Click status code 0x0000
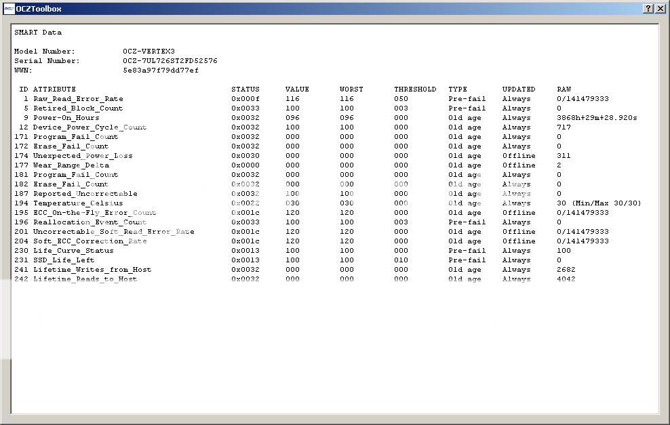The width and height of the screenshot is (670, 425). (245, 165)
